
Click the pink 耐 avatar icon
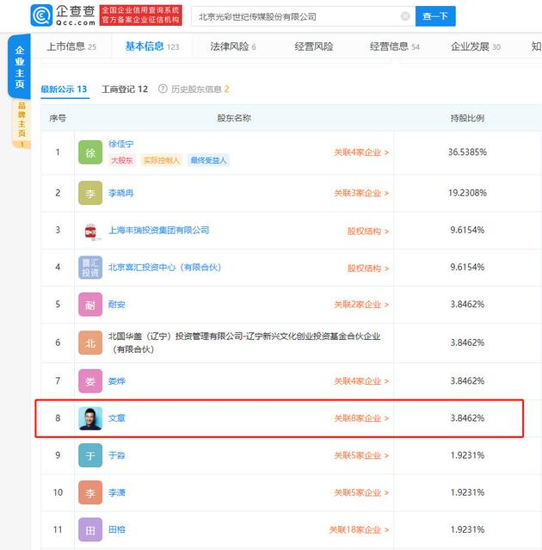[90, 305]
